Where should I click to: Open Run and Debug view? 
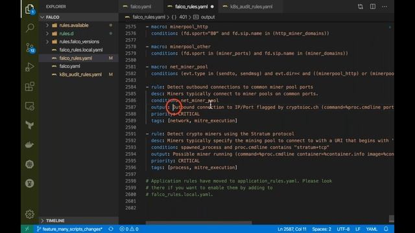30,67
